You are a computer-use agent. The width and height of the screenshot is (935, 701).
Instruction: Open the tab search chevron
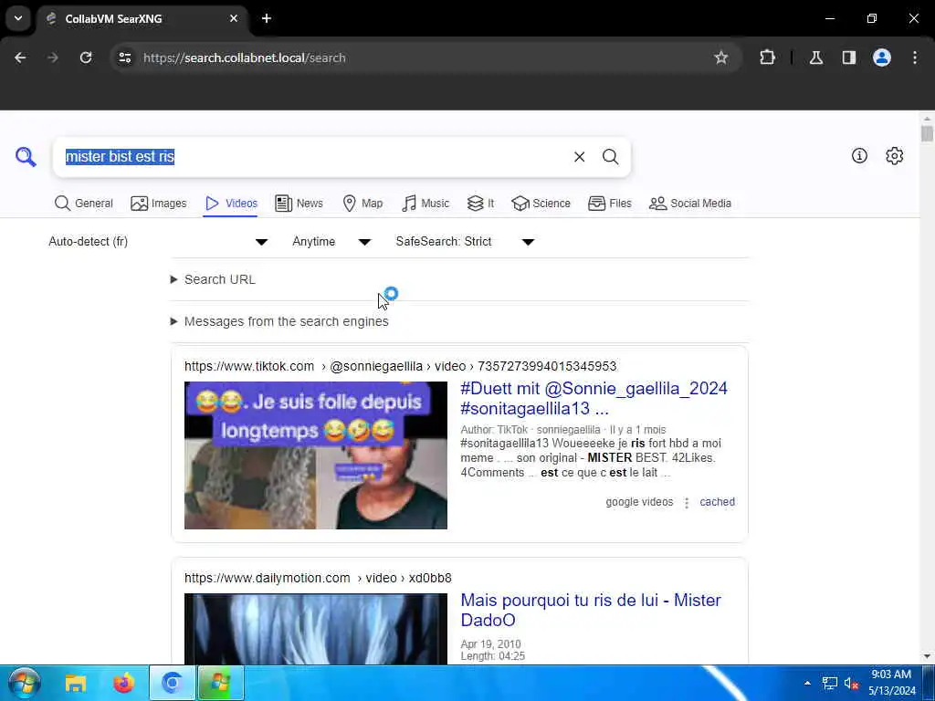[x=18, y=18]
